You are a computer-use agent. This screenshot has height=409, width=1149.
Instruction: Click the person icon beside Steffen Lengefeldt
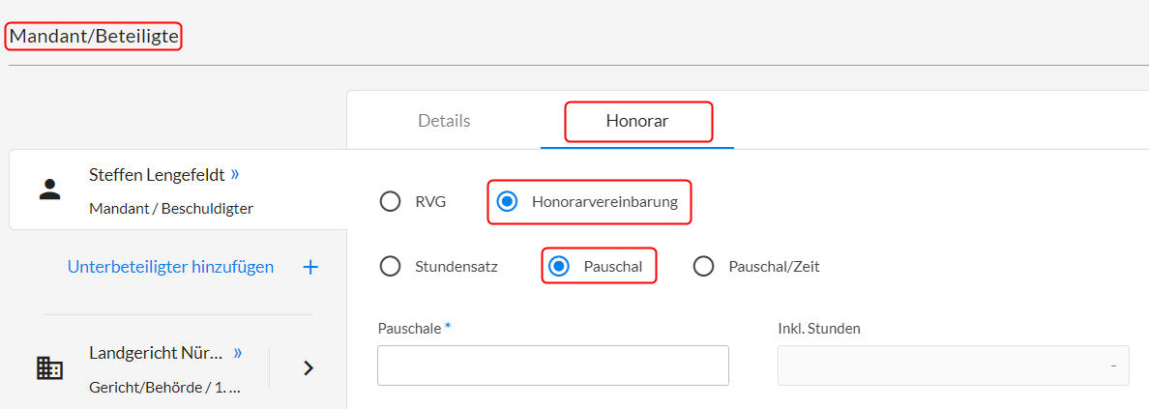coord(49,190)
